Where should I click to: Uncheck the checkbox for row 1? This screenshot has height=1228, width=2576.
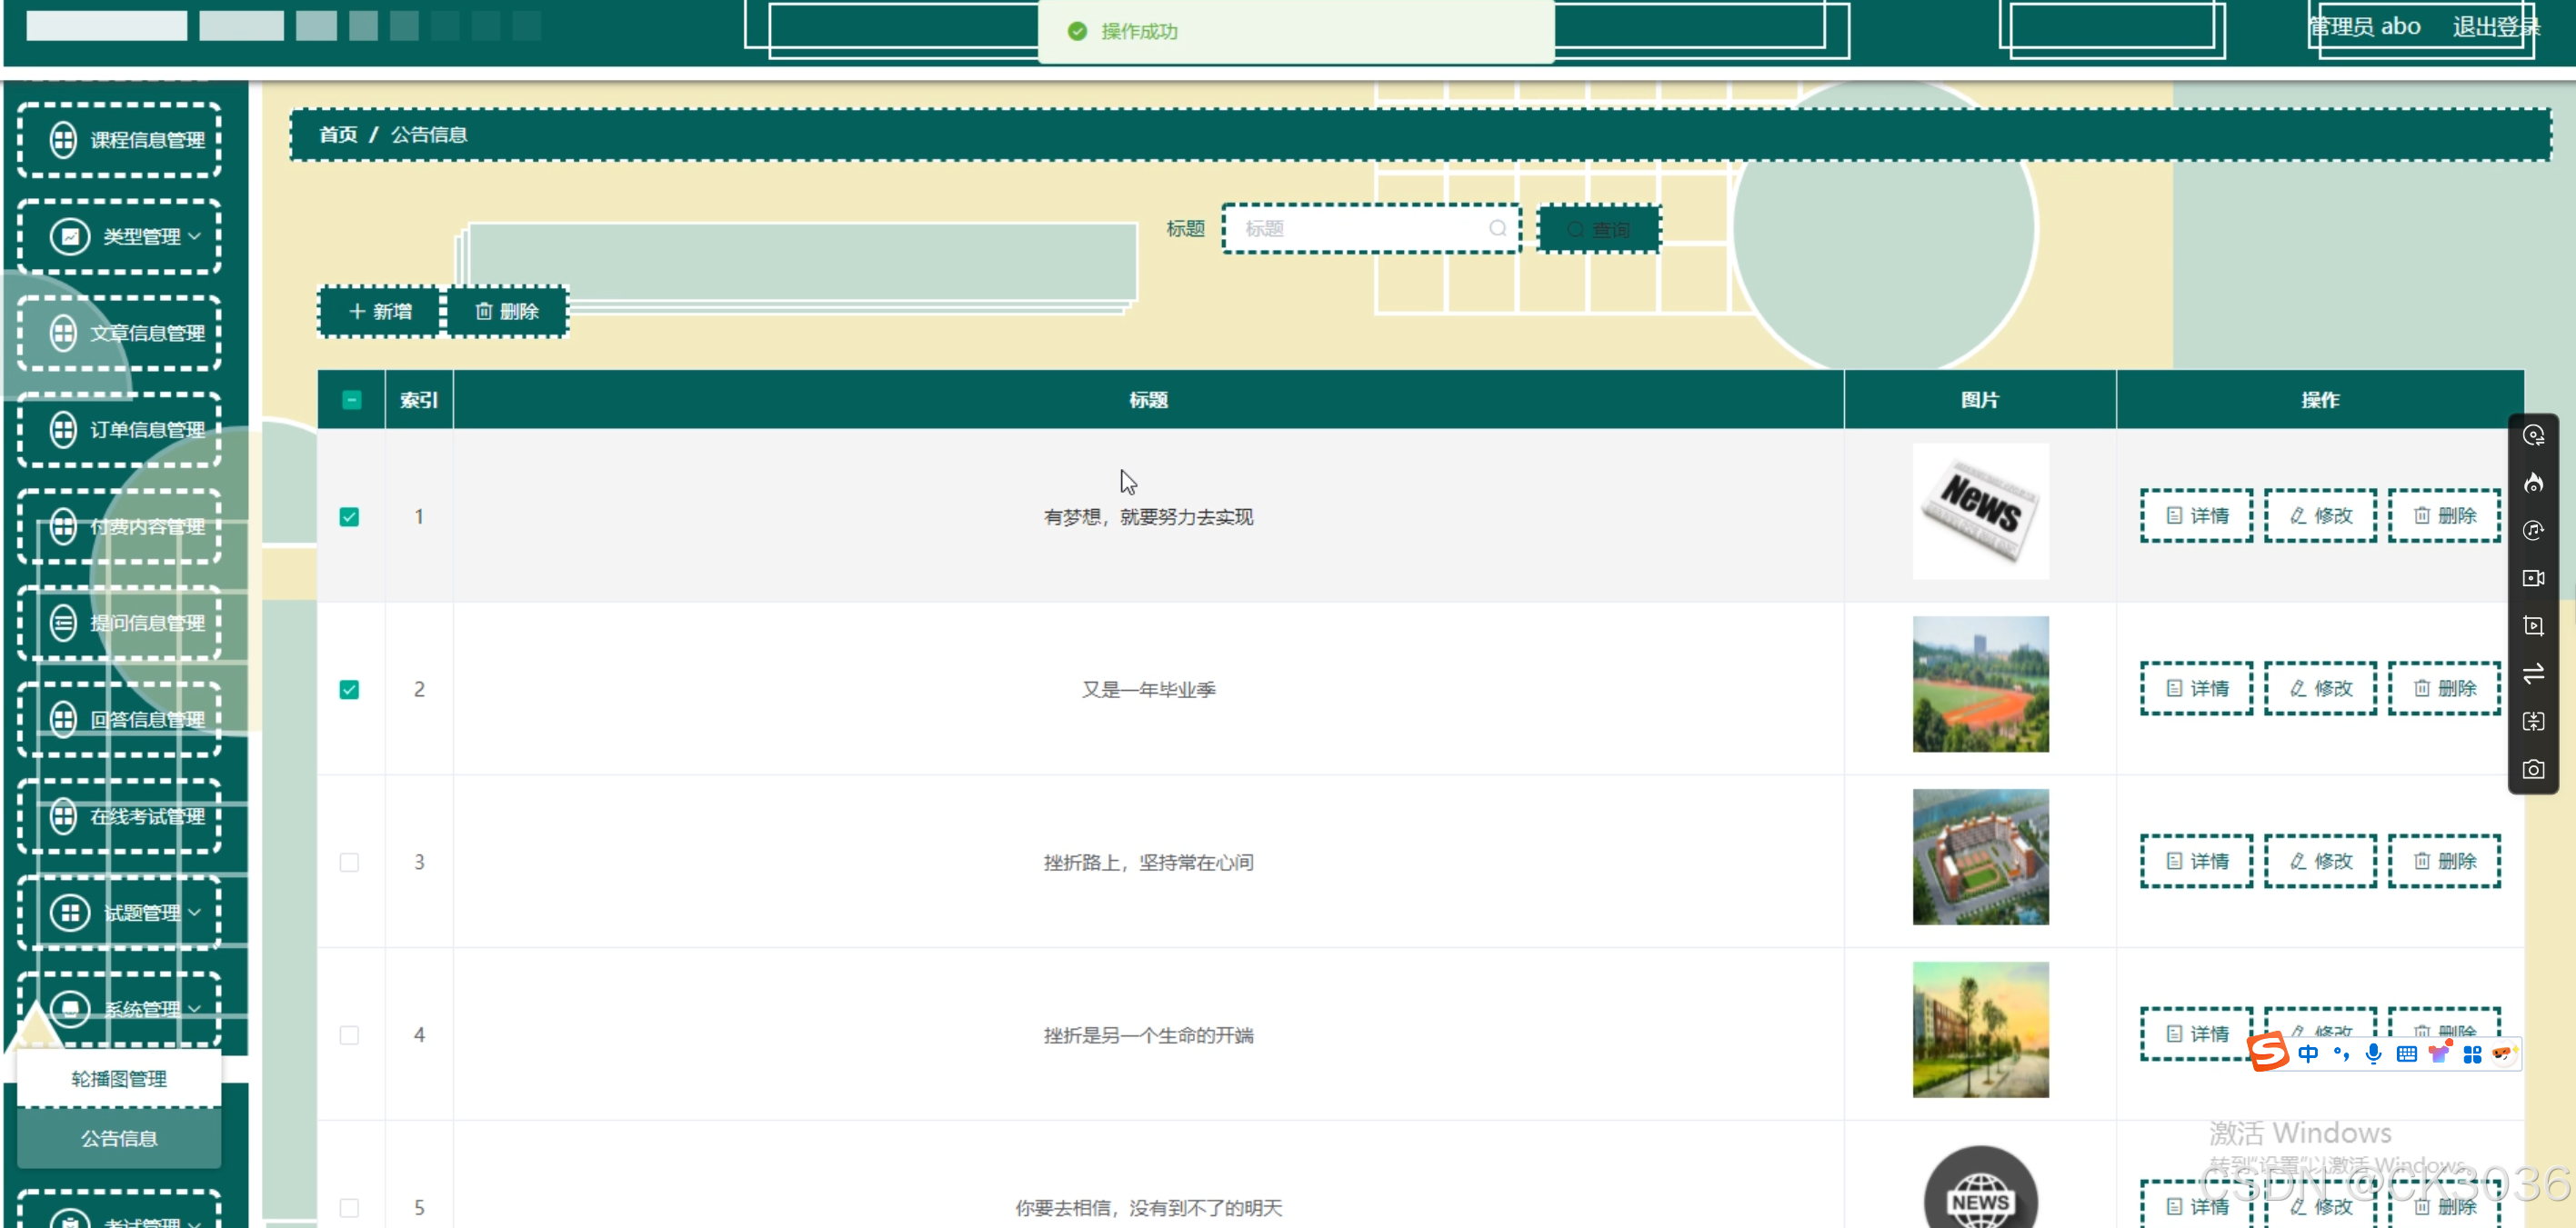[349, 517]
